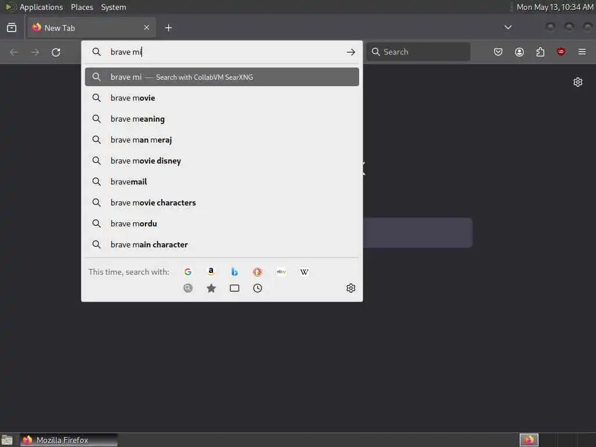Search with DuckDuckGo icon
The height and width of the screenshot is (447, 596).
click(258, 272)
